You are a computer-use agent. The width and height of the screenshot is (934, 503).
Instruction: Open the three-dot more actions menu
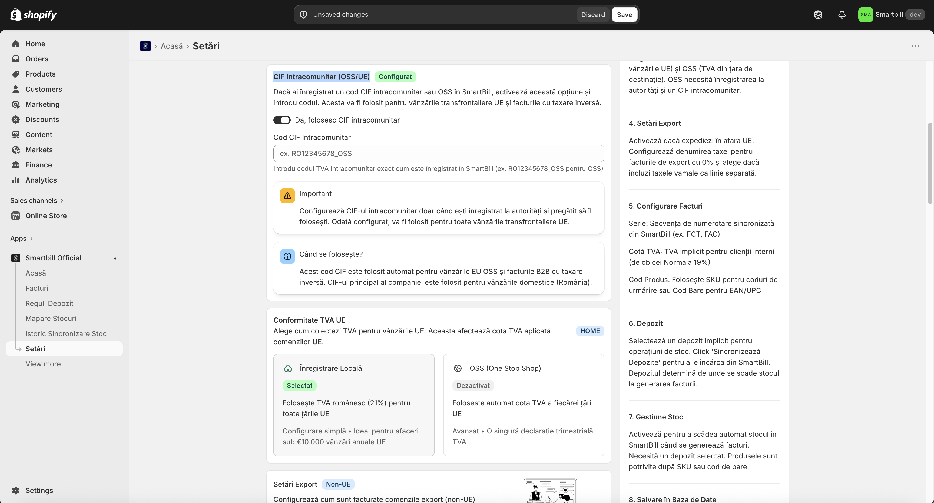coord(916,46)
